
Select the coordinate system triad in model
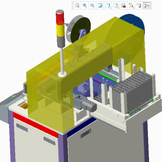(x=103, y=81)
